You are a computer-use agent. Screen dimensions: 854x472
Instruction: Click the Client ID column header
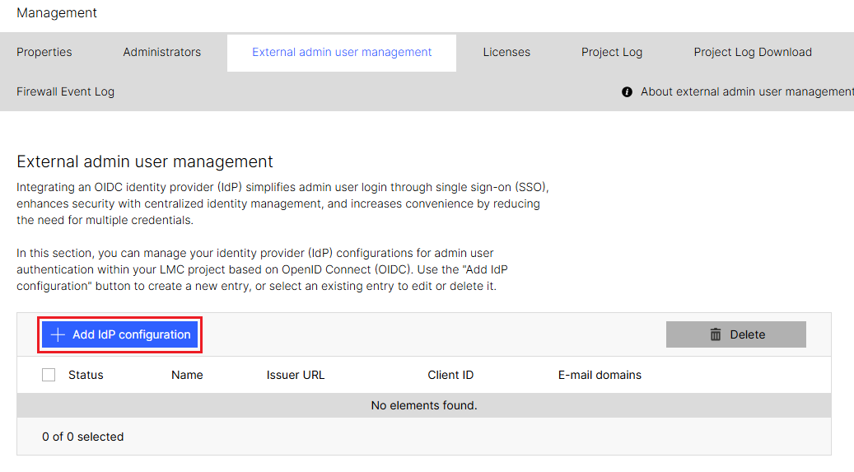450,375
